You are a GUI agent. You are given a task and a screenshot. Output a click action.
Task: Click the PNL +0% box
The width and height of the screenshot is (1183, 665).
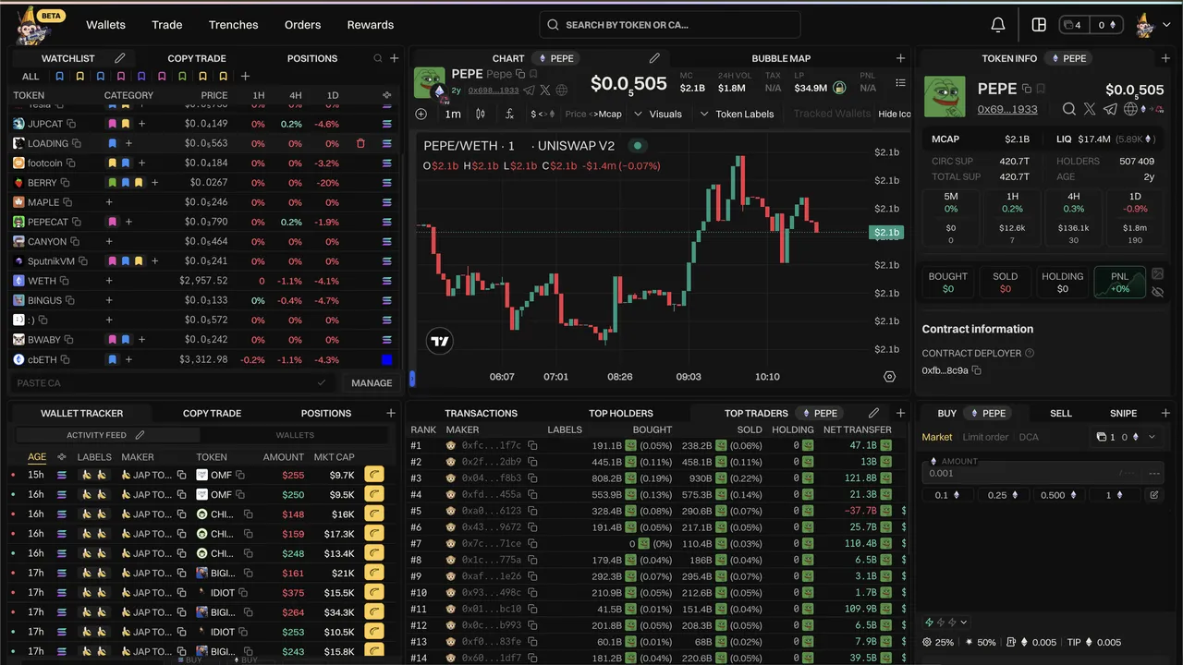[x=1120, y=283]
